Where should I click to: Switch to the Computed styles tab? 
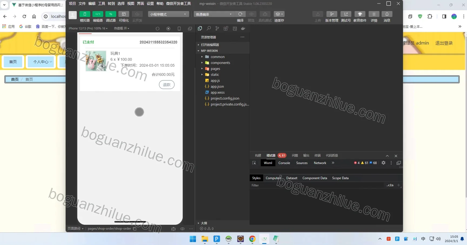click(273, 178)
